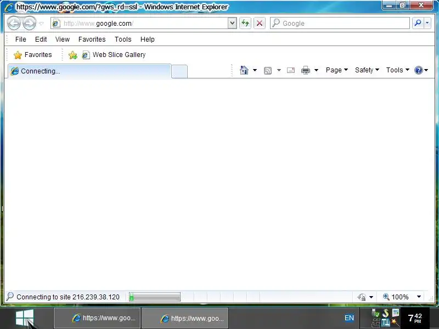Click the Favorites star button
Screen dimensions: 439x329
point(33,55)
